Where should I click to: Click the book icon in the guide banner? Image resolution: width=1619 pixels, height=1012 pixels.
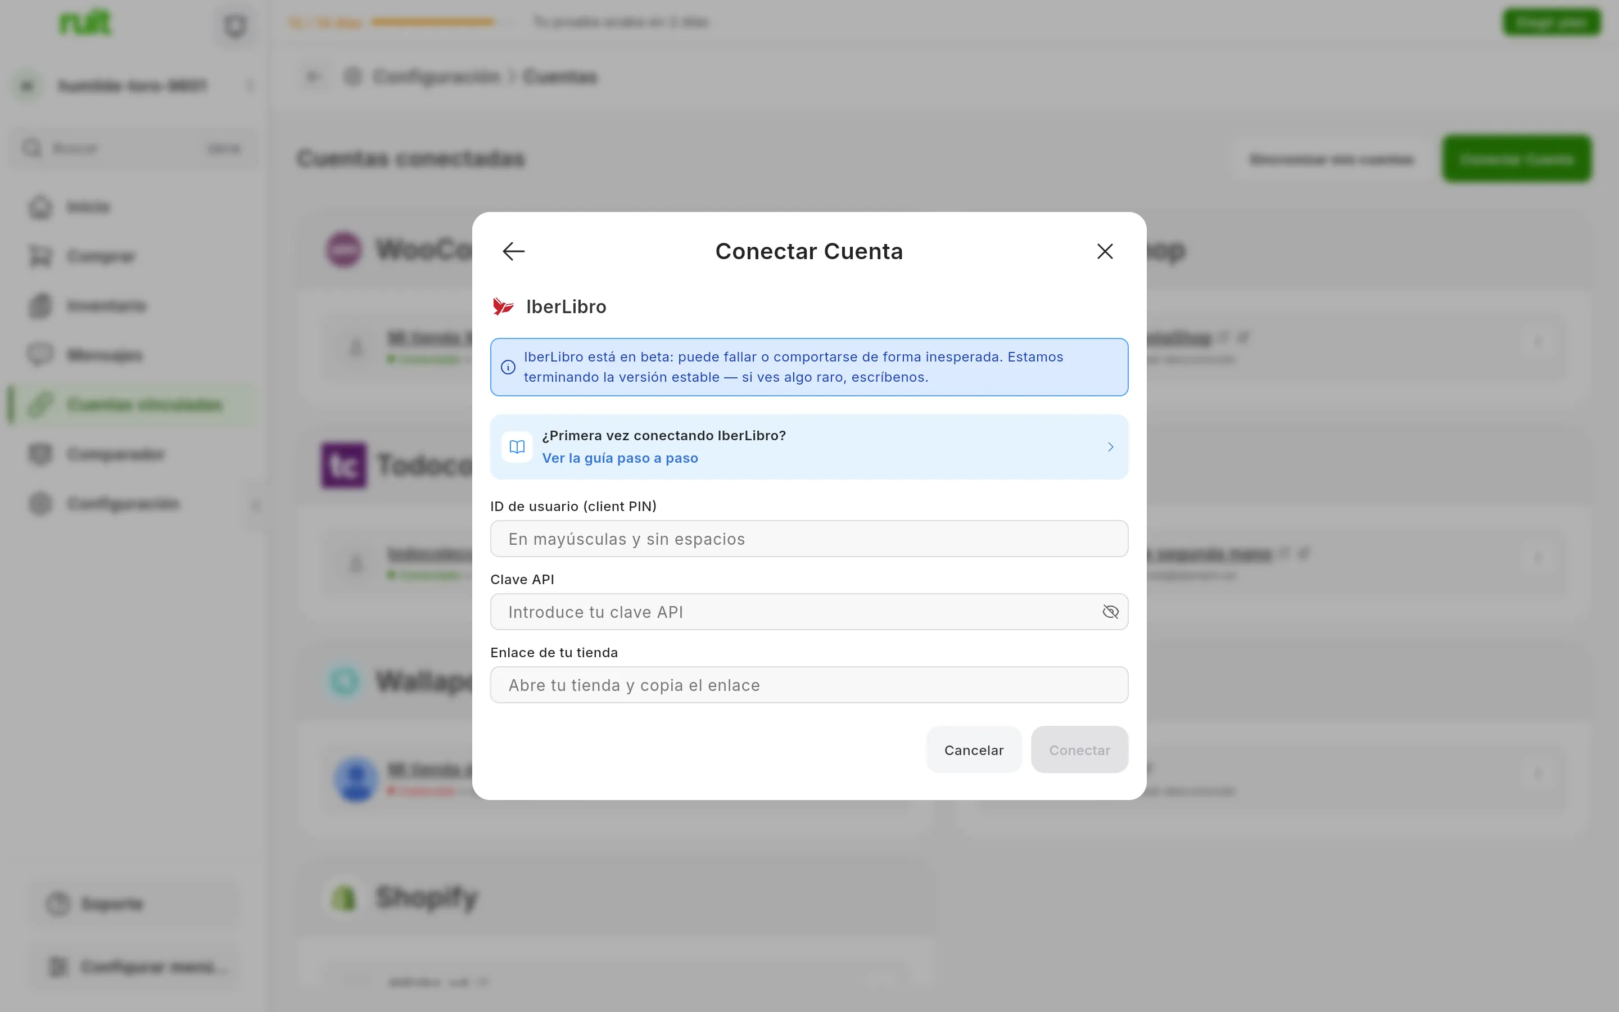(x=517, y=446)
